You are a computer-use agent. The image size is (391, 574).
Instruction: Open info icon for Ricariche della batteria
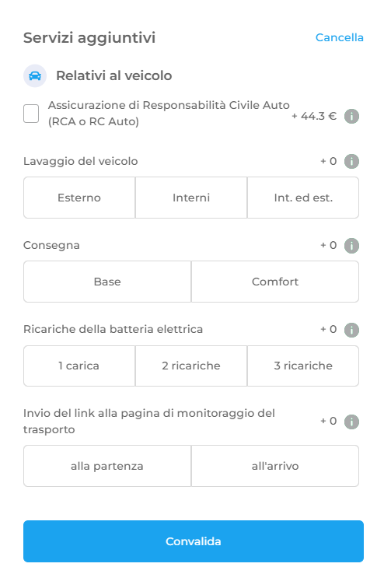[x=351, y=330]
